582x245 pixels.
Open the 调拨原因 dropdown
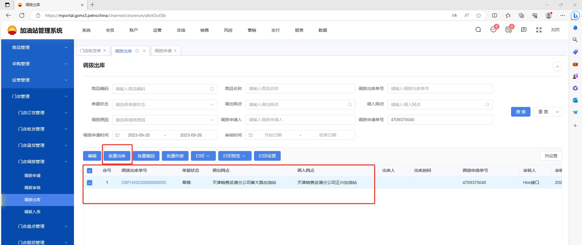165,120
